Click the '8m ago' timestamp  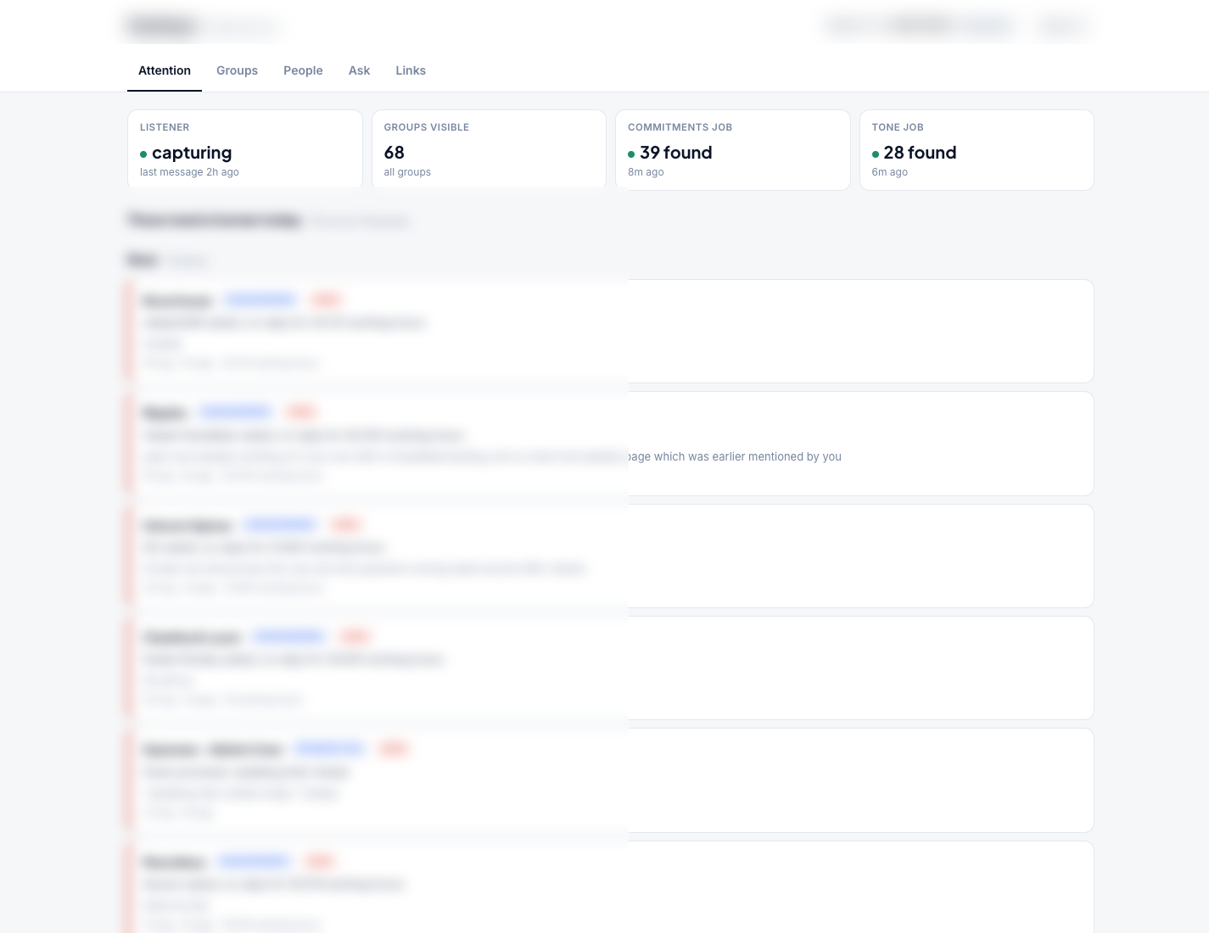646,172
